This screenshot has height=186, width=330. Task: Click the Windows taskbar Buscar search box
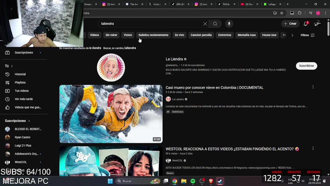tap(138, 181)
